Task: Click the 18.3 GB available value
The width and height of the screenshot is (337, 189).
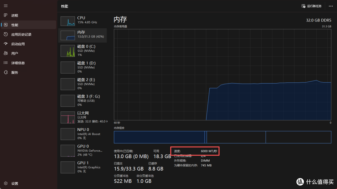Action: click(x=162, y=156)
